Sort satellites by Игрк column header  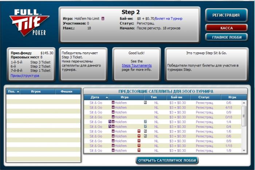coord(234,97)
